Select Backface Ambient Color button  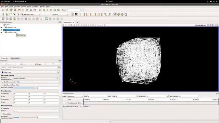[30, 82]
